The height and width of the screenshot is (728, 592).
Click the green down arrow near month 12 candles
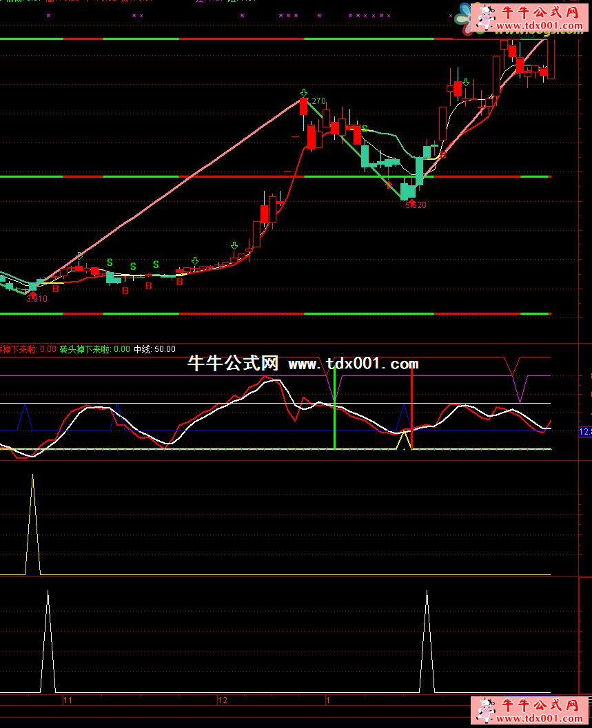click(234, 246)
